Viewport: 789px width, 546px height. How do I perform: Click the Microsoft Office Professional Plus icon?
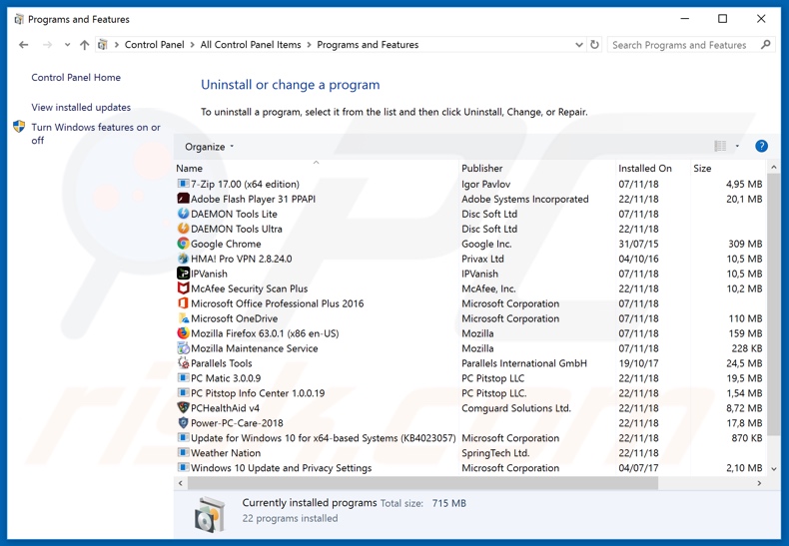coord(183,303)
